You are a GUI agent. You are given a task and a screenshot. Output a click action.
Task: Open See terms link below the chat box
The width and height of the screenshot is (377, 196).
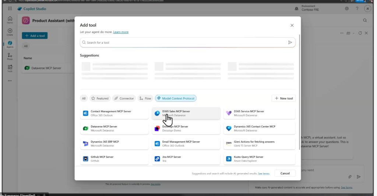coord(346,187)
